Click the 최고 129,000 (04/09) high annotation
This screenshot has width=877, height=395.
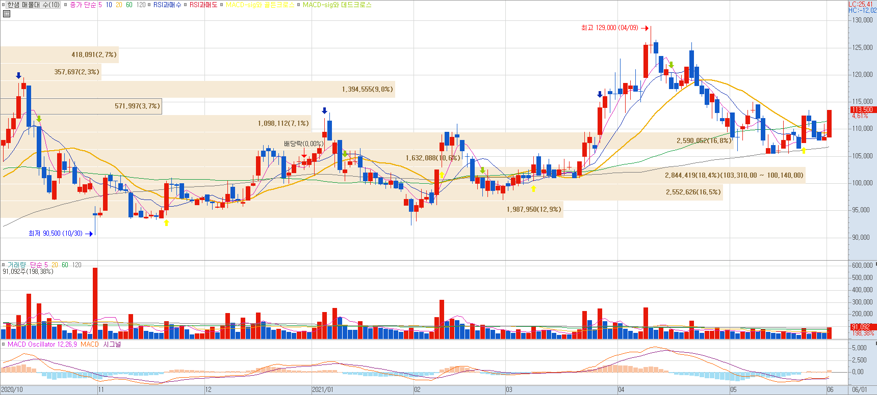coord(610,27)
